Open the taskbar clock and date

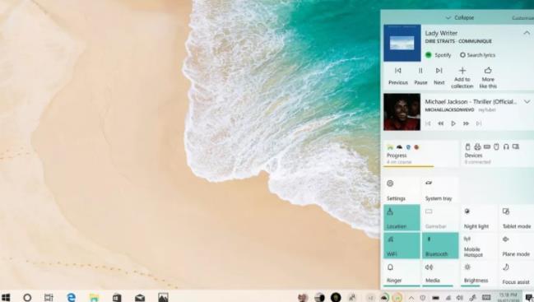tap(508, 297)
